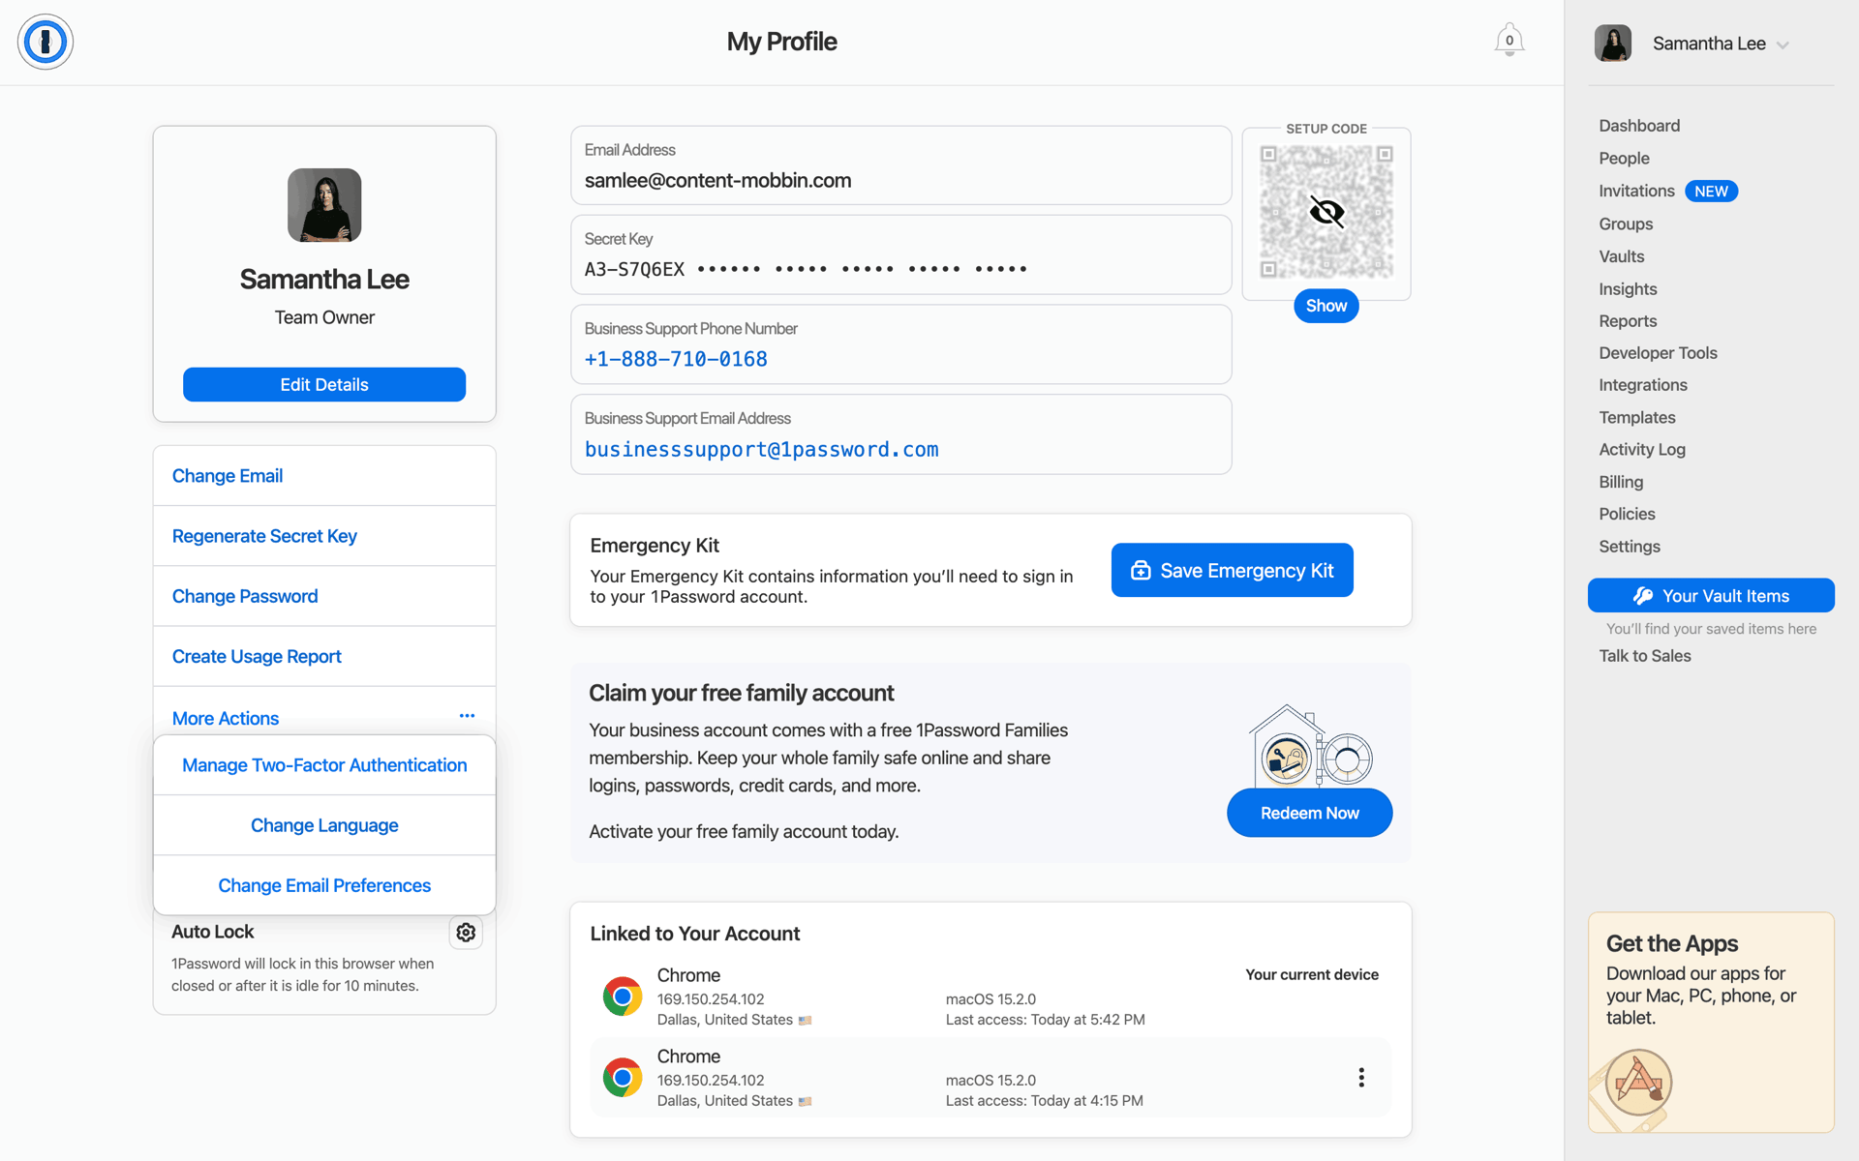Screen dimensions: 1859x1161
Task: Navigate to Vaults
Action: click(x=1622, y=256)
